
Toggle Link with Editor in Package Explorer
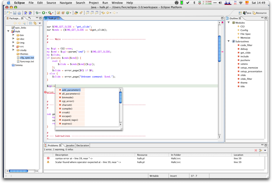point(35,23)
